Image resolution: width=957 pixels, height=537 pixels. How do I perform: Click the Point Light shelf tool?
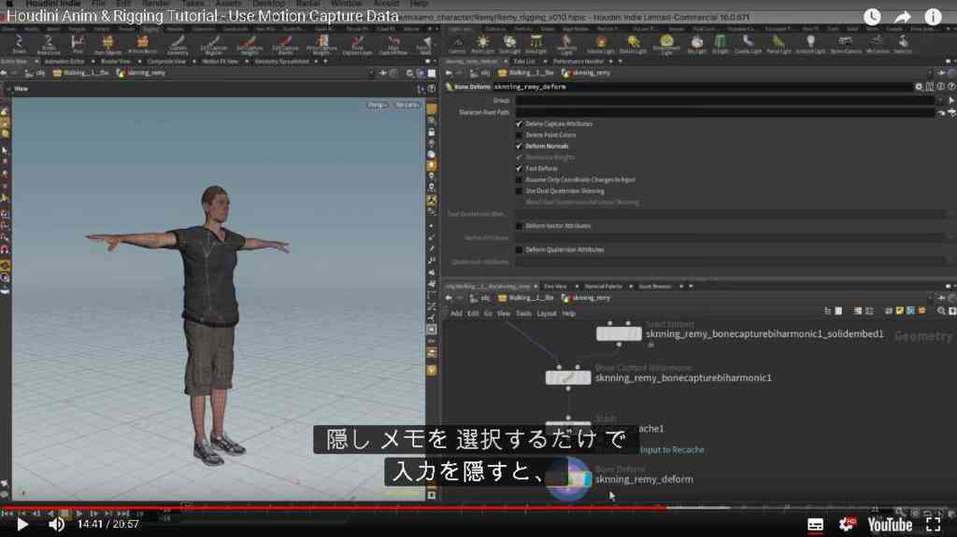[482, 43]
